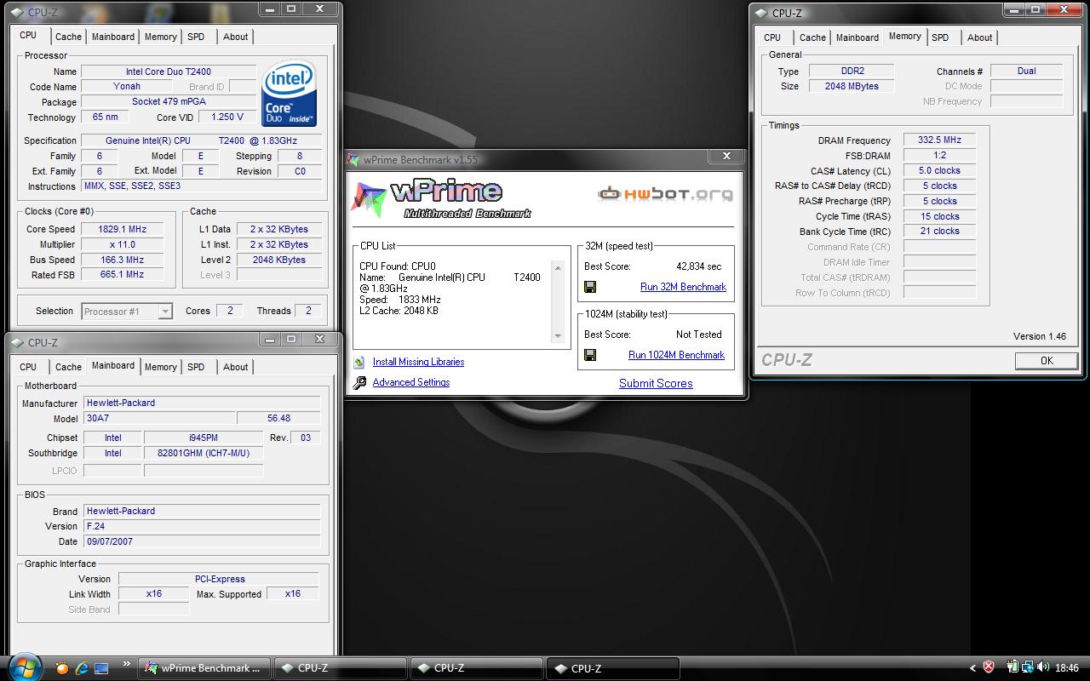
Task: Open the Cache tab in the right CPU-Z window
Action: pyautogui.click(x=812, y=37)
